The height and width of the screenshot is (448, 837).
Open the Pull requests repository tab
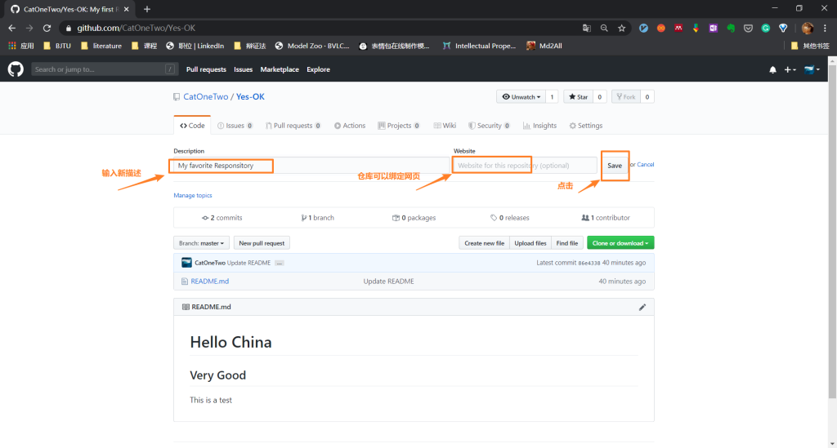pos(293,126)
